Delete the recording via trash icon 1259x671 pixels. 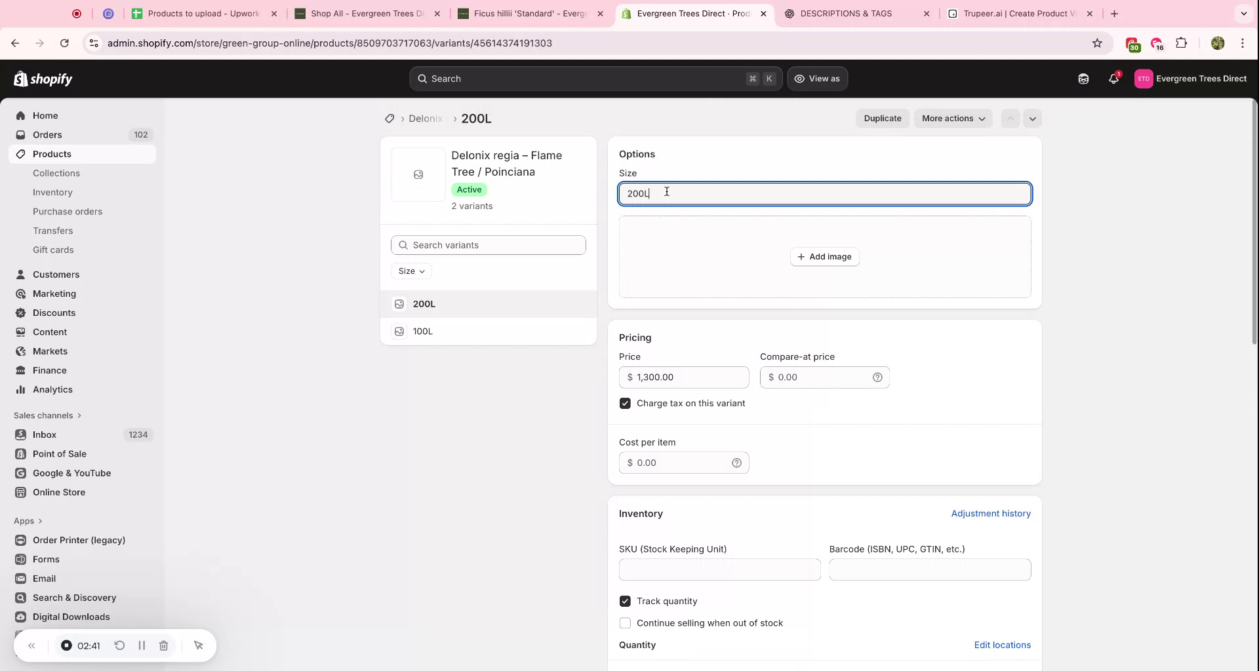pyautogui.click(x=164, y=645)
